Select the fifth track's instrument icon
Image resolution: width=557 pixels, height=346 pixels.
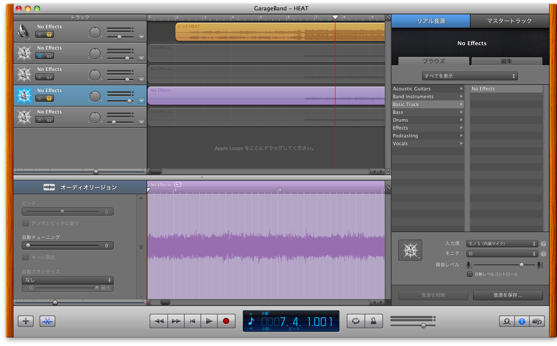tap(24, 117)
